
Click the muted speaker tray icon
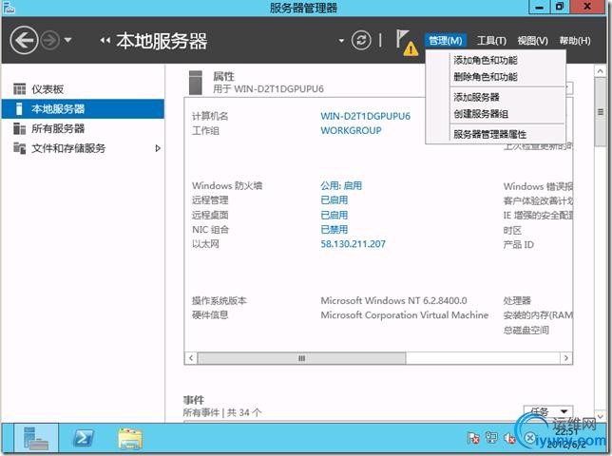click(509, 439)
